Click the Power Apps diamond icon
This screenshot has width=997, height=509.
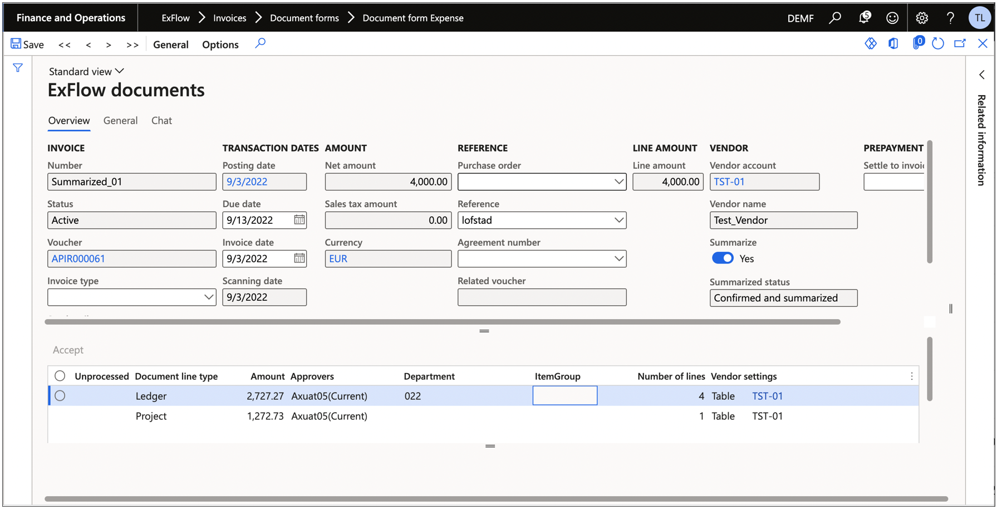coord(871,43)
